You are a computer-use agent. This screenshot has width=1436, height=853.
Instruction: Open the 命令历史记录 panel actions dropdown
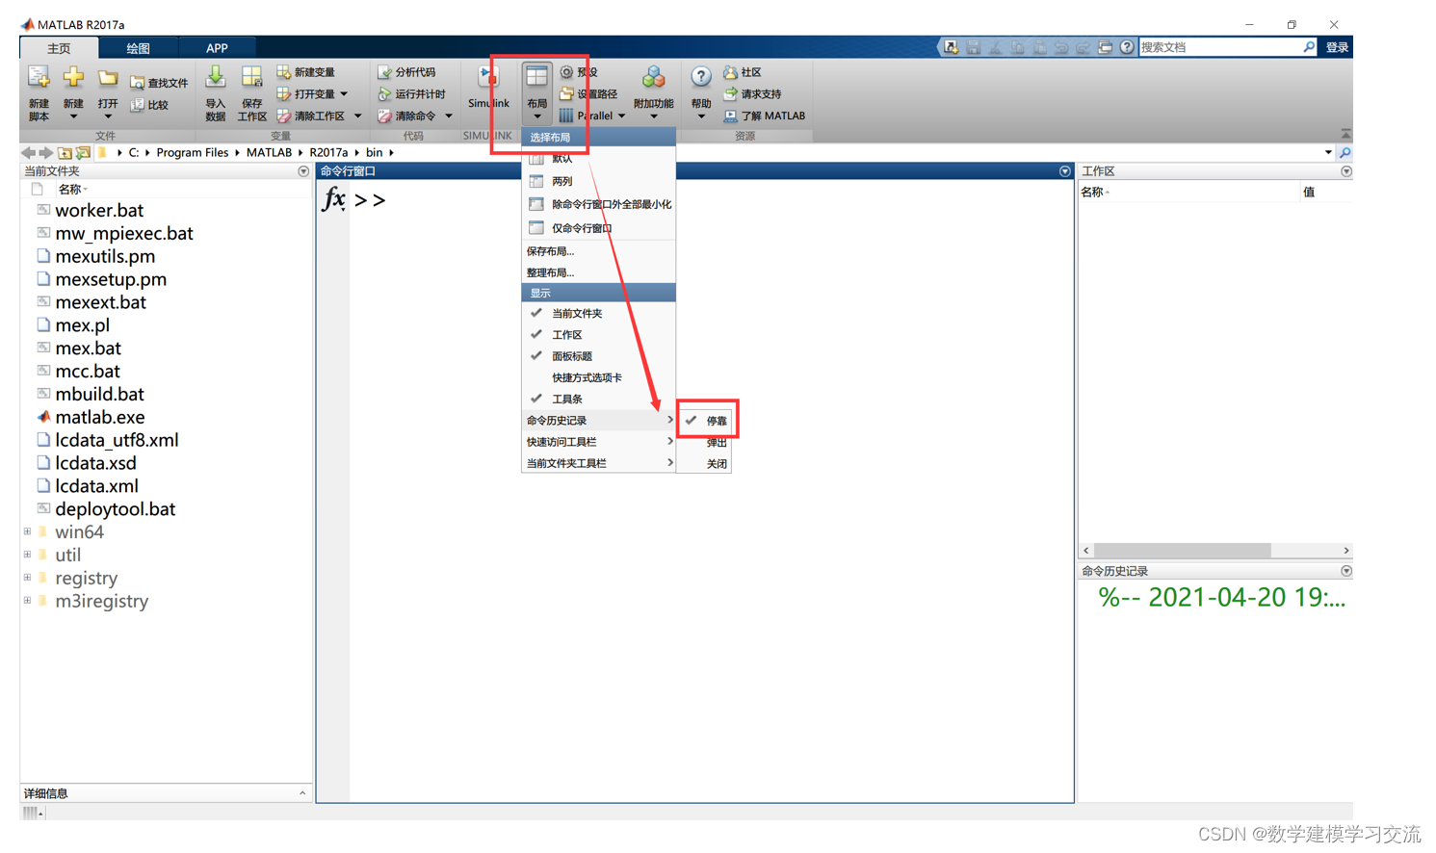(x=1346, y=571)
